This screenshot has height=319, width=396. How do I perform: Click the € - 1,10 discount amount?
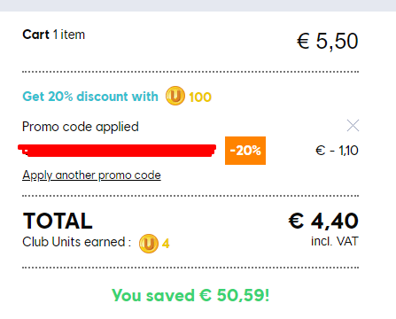337,151
